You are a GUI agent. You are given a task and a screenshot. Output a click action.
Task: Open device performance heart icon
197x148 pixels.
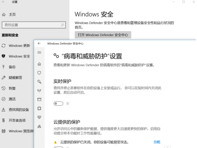[x=39, y=117]
